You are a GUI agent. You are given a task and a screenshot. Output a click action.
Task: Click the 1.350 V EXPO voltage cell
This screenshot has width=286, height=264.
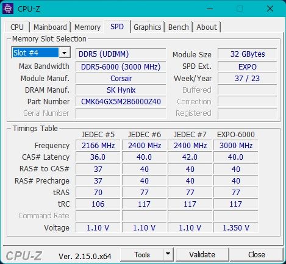pyautogui.click(x=236, y=227)
